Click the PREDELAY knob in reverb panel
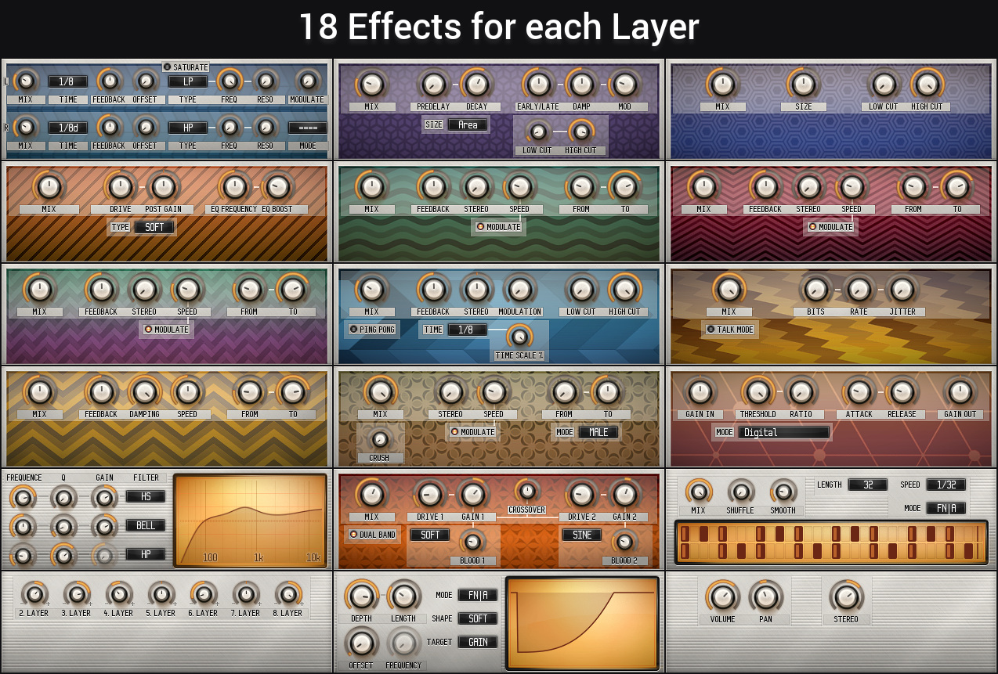 tap(432, 84)
